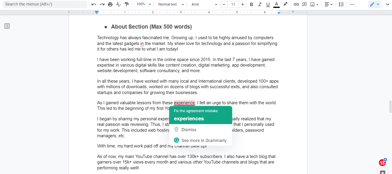392x174 pixels.
Task: Run spelling and grammar check icon
Action: click(x=118, y=4)
